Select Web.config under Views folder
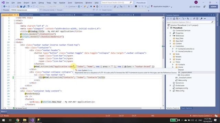The height and width of the screenshot is (123, 220). pyautogui.click(x=183, y=80)
